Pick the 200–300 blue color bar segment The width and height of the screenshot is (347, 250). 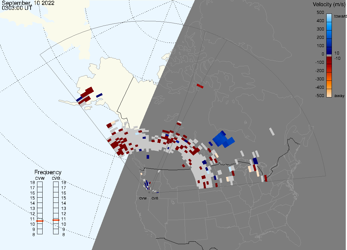coord(329,35)
